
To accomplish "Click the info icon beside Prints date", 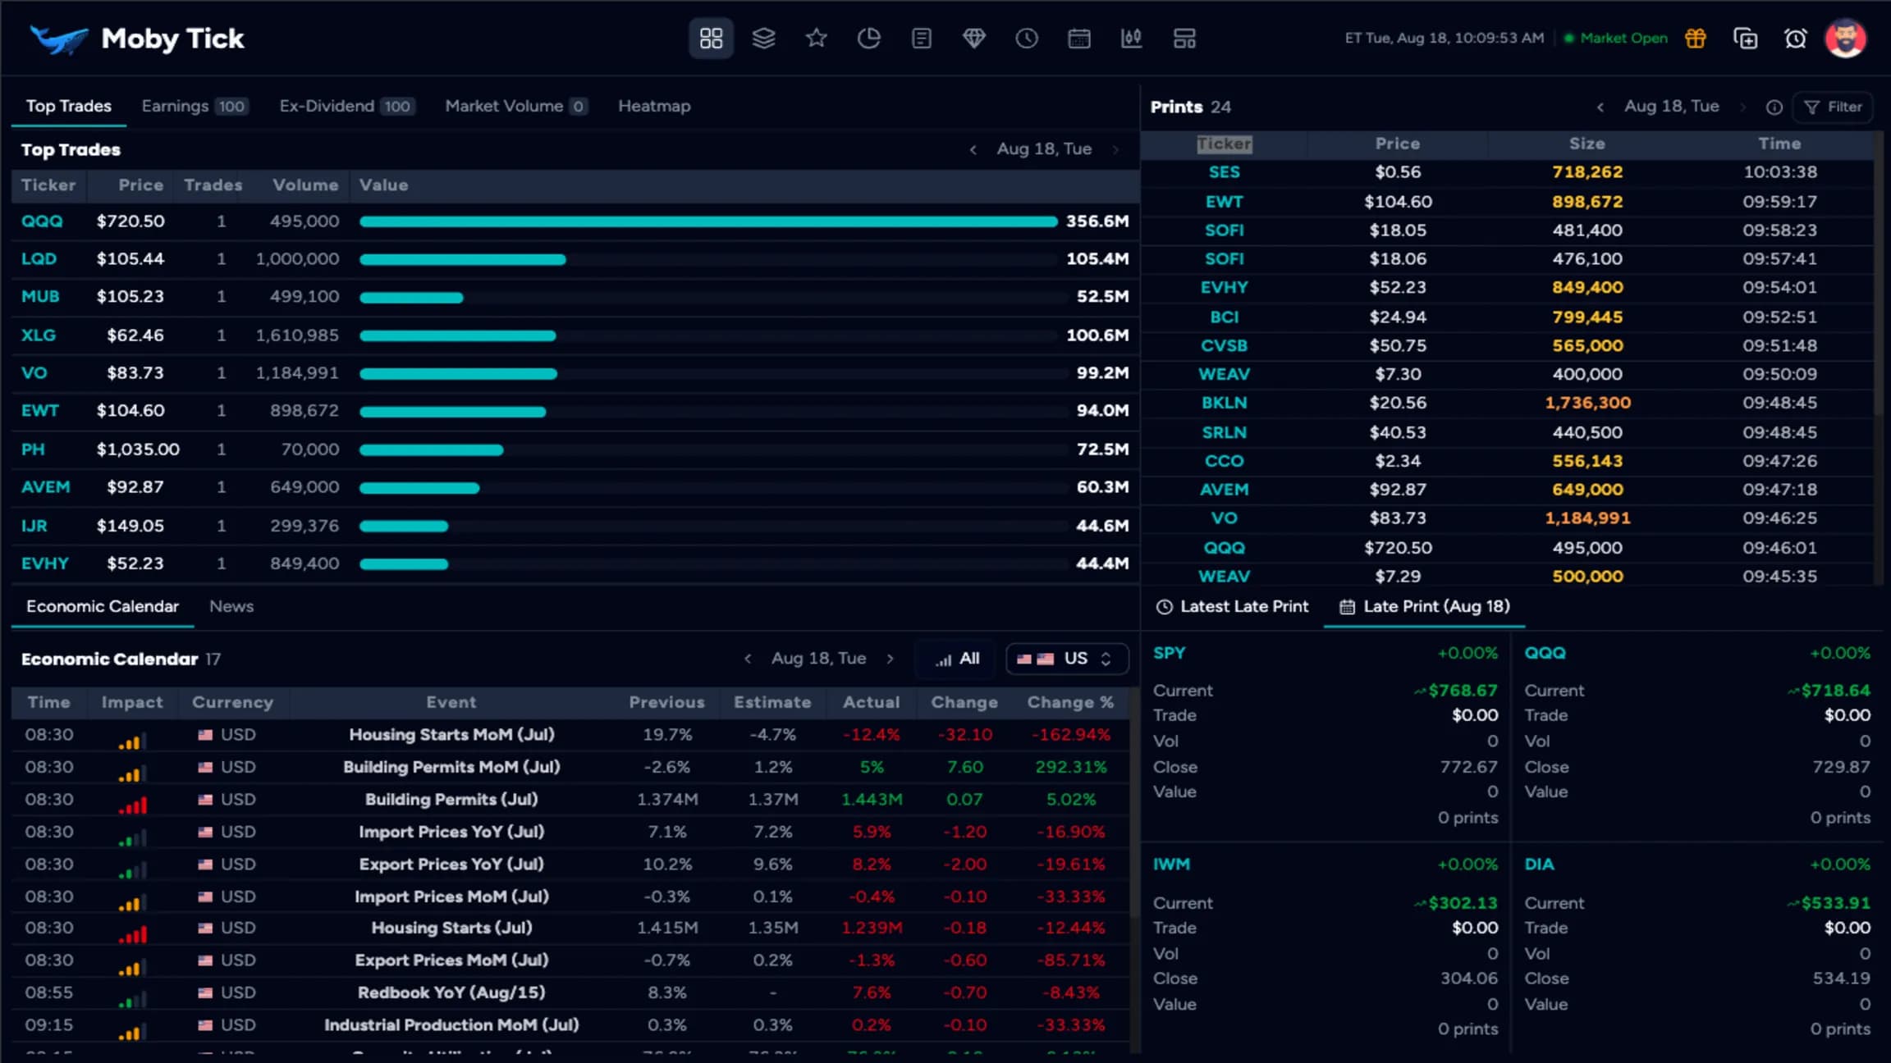I will click(x=1774, y=107).
